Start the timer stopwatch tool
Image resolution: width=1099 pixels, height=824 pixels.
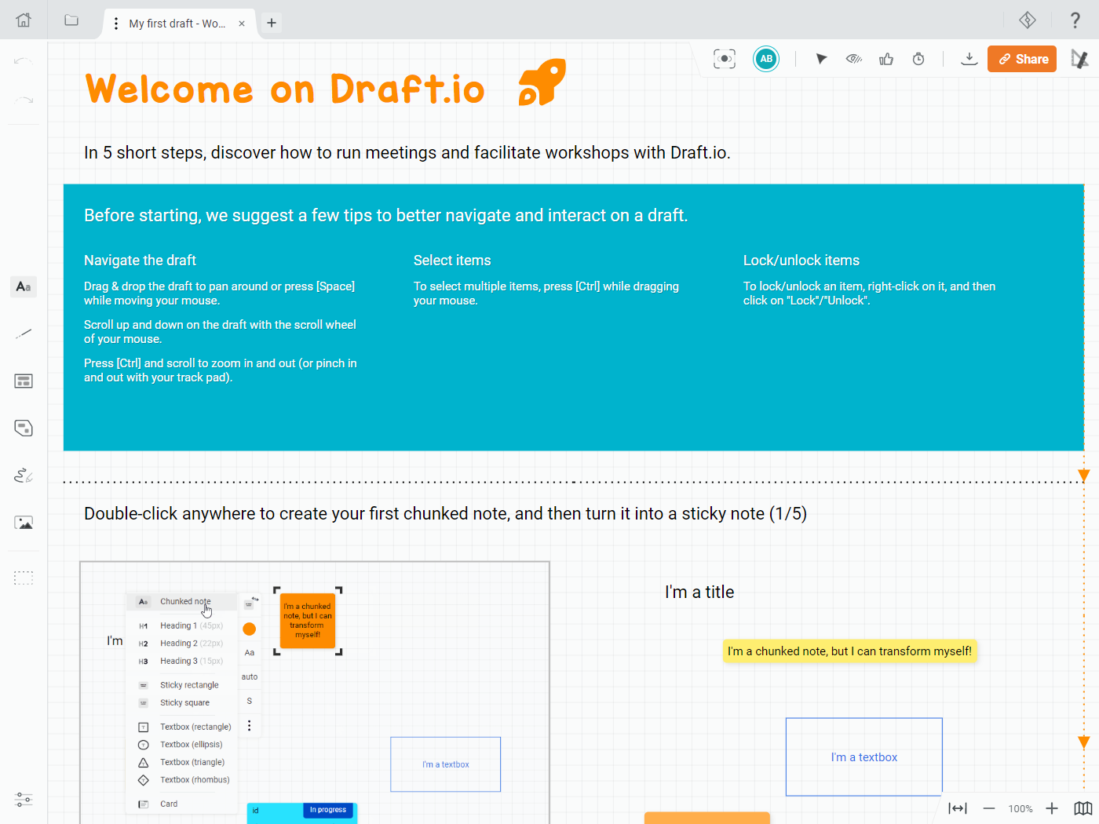tap(918, 59)
